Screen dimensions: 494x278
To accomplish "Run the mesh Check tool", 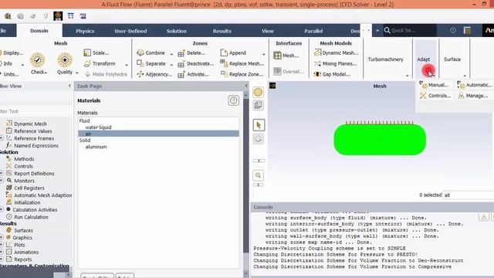I will click(38, 63).
